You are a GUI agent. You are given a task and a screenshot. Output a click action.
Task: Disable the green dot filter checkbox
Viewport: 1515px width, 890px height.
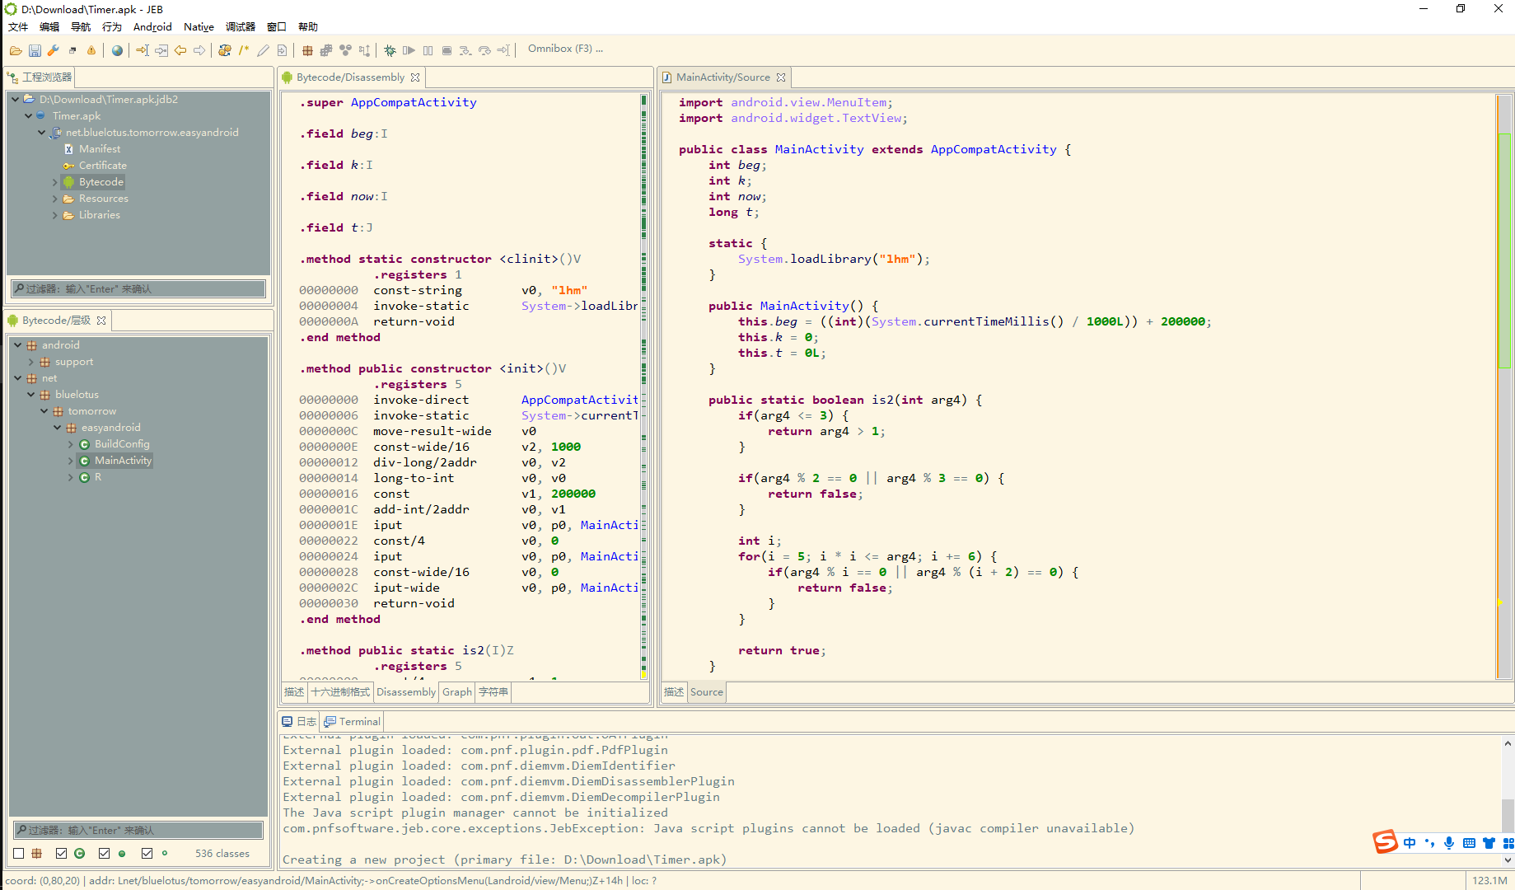point(104,853)
